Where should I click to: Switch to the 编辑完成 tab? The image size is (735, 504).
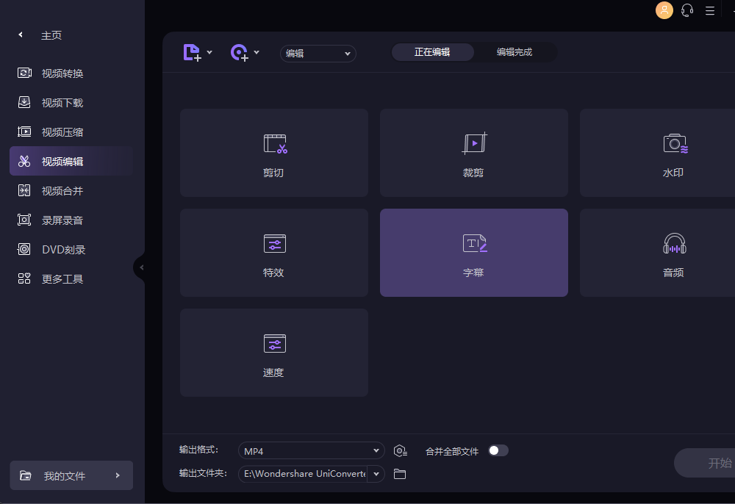[x=514, y=52]
